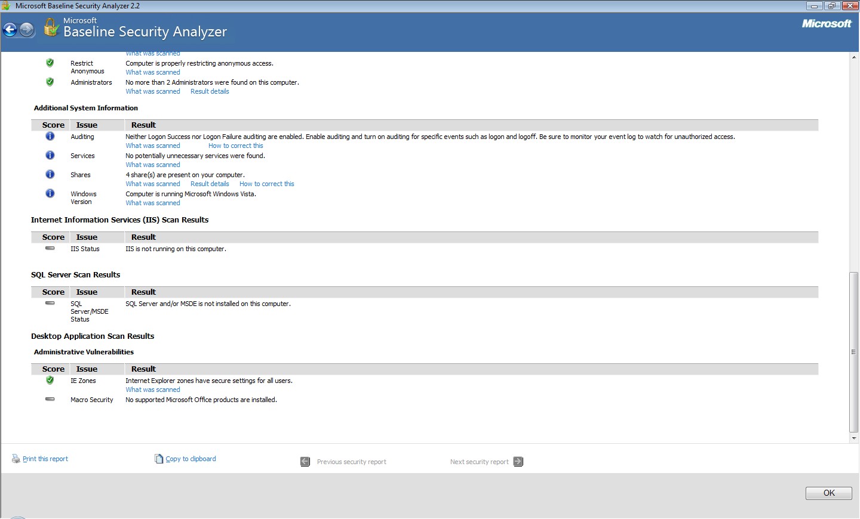This screenshot has width=860, height=519.
Task: Click the printer icon beside Print this report
Action: point(16,459)
